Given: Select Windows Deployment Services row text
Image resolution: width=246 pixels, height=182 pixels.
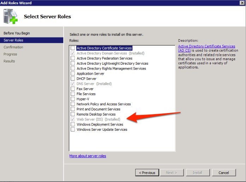Looking at the screenshot, I should [x=100, y=124].
